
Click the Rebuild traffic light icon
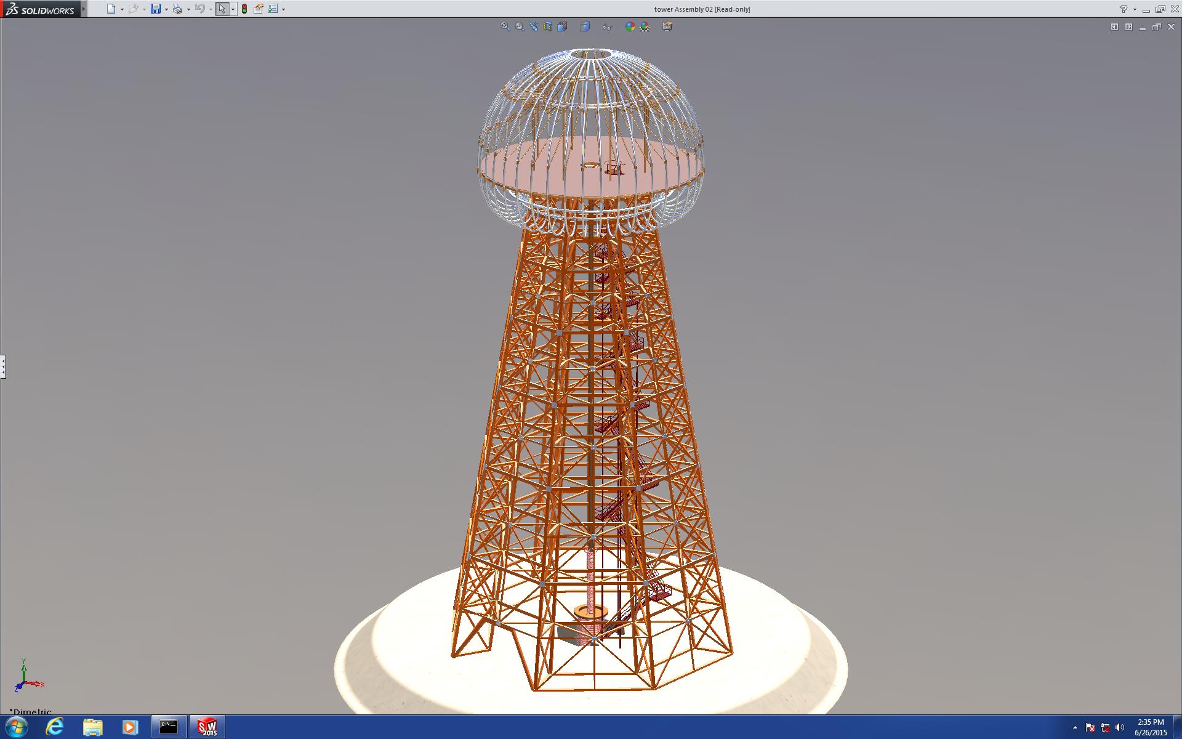pyautogui.click(x=244, y=9)
